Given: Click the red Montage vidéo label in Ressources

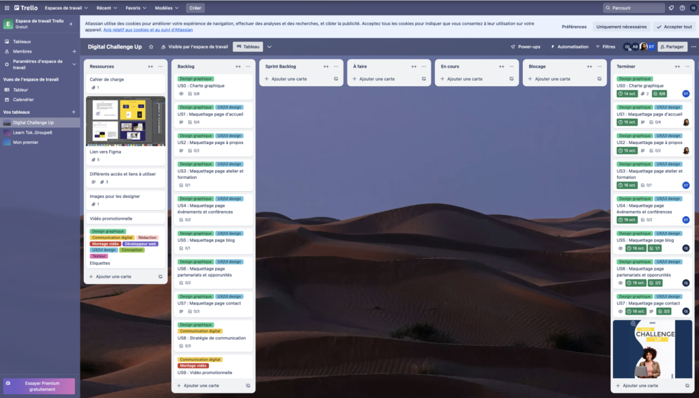Looking at the screenshot, I should tap(105, 244).
